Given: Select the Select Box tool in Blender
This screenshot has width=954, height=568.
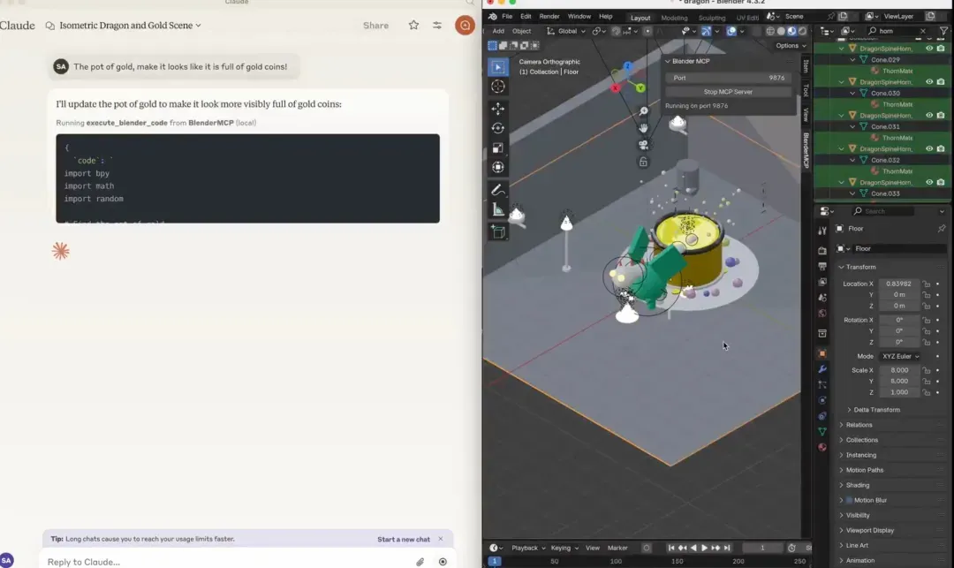Looking at the screenshot, I should coord(497,67).
